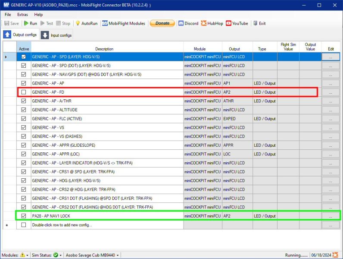
Task: Click the Donate button
Action: (162, 23)
